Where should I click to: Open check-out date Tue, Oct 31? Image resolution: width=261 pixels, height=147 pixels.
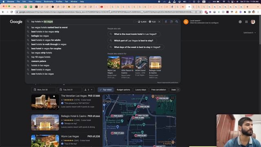click(x=69, y=90)
